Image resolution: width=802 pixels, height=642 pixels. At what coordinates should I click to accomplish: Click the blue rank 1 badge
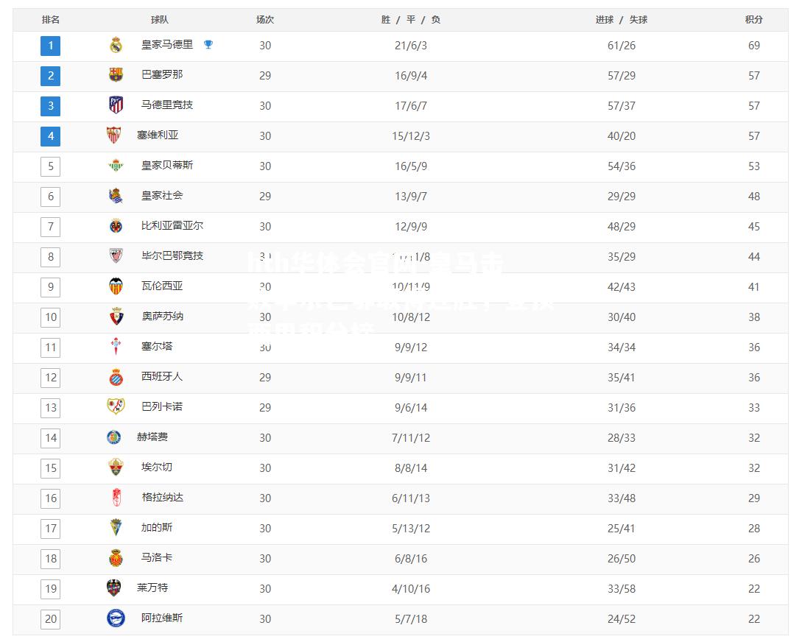51,46
